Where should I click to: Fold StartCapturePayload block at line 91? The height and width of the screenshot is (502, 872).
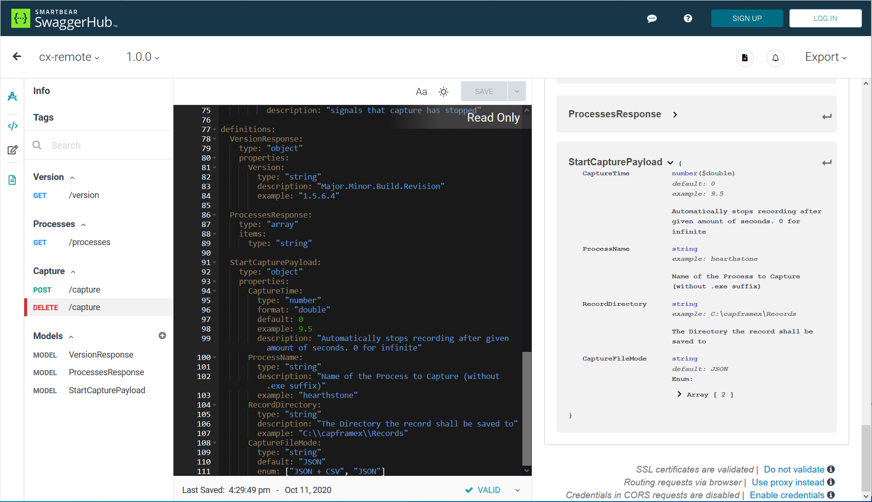click(215, 262)
